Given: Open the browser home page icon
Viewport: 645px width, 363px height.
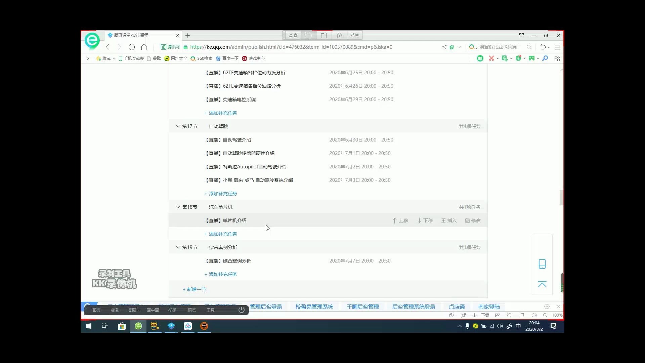Looking at the screenshot, I should click(x=144, y=47).
